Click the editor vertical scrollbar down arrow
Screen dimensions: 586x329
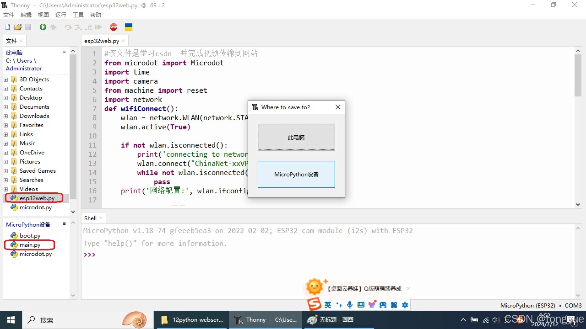tap(578, 205)
